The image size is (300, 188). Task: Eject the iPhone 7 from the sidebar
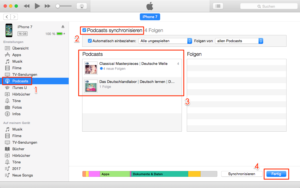coord(63,27)
